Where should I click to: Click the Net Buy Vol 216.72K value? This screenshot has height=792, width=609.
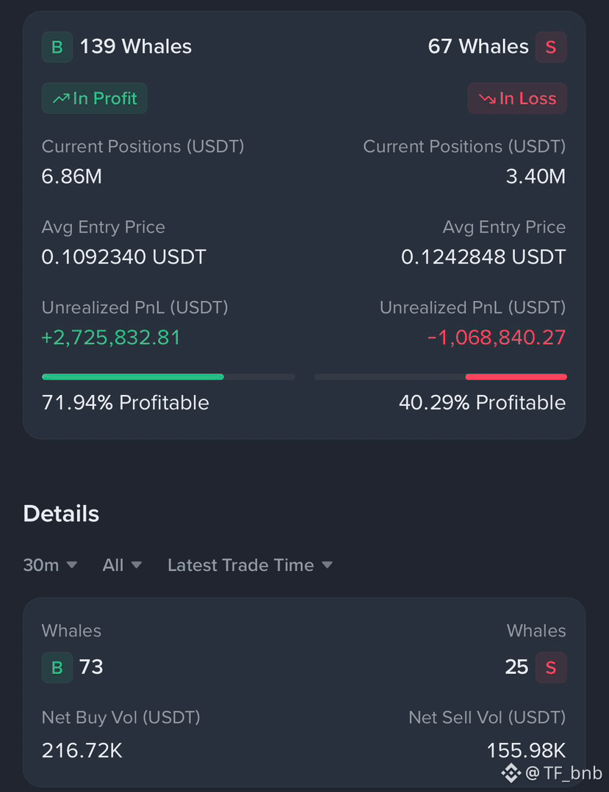click(82, 750)
